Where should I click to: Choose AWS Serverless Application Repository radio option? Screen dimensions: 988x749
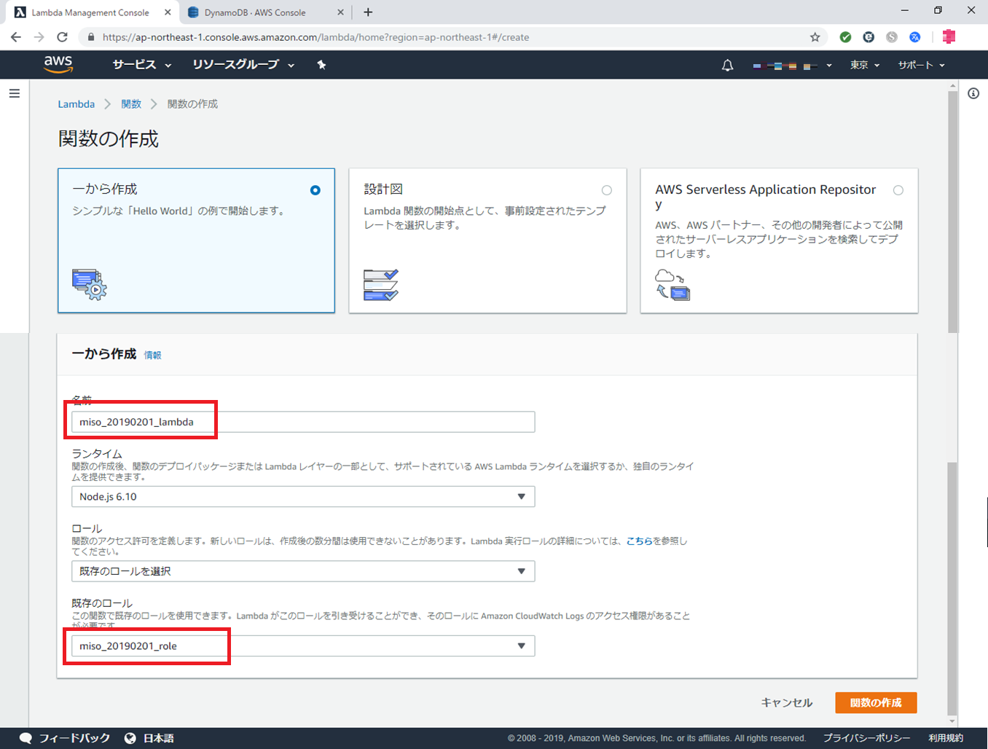click(x=898, y=190)
